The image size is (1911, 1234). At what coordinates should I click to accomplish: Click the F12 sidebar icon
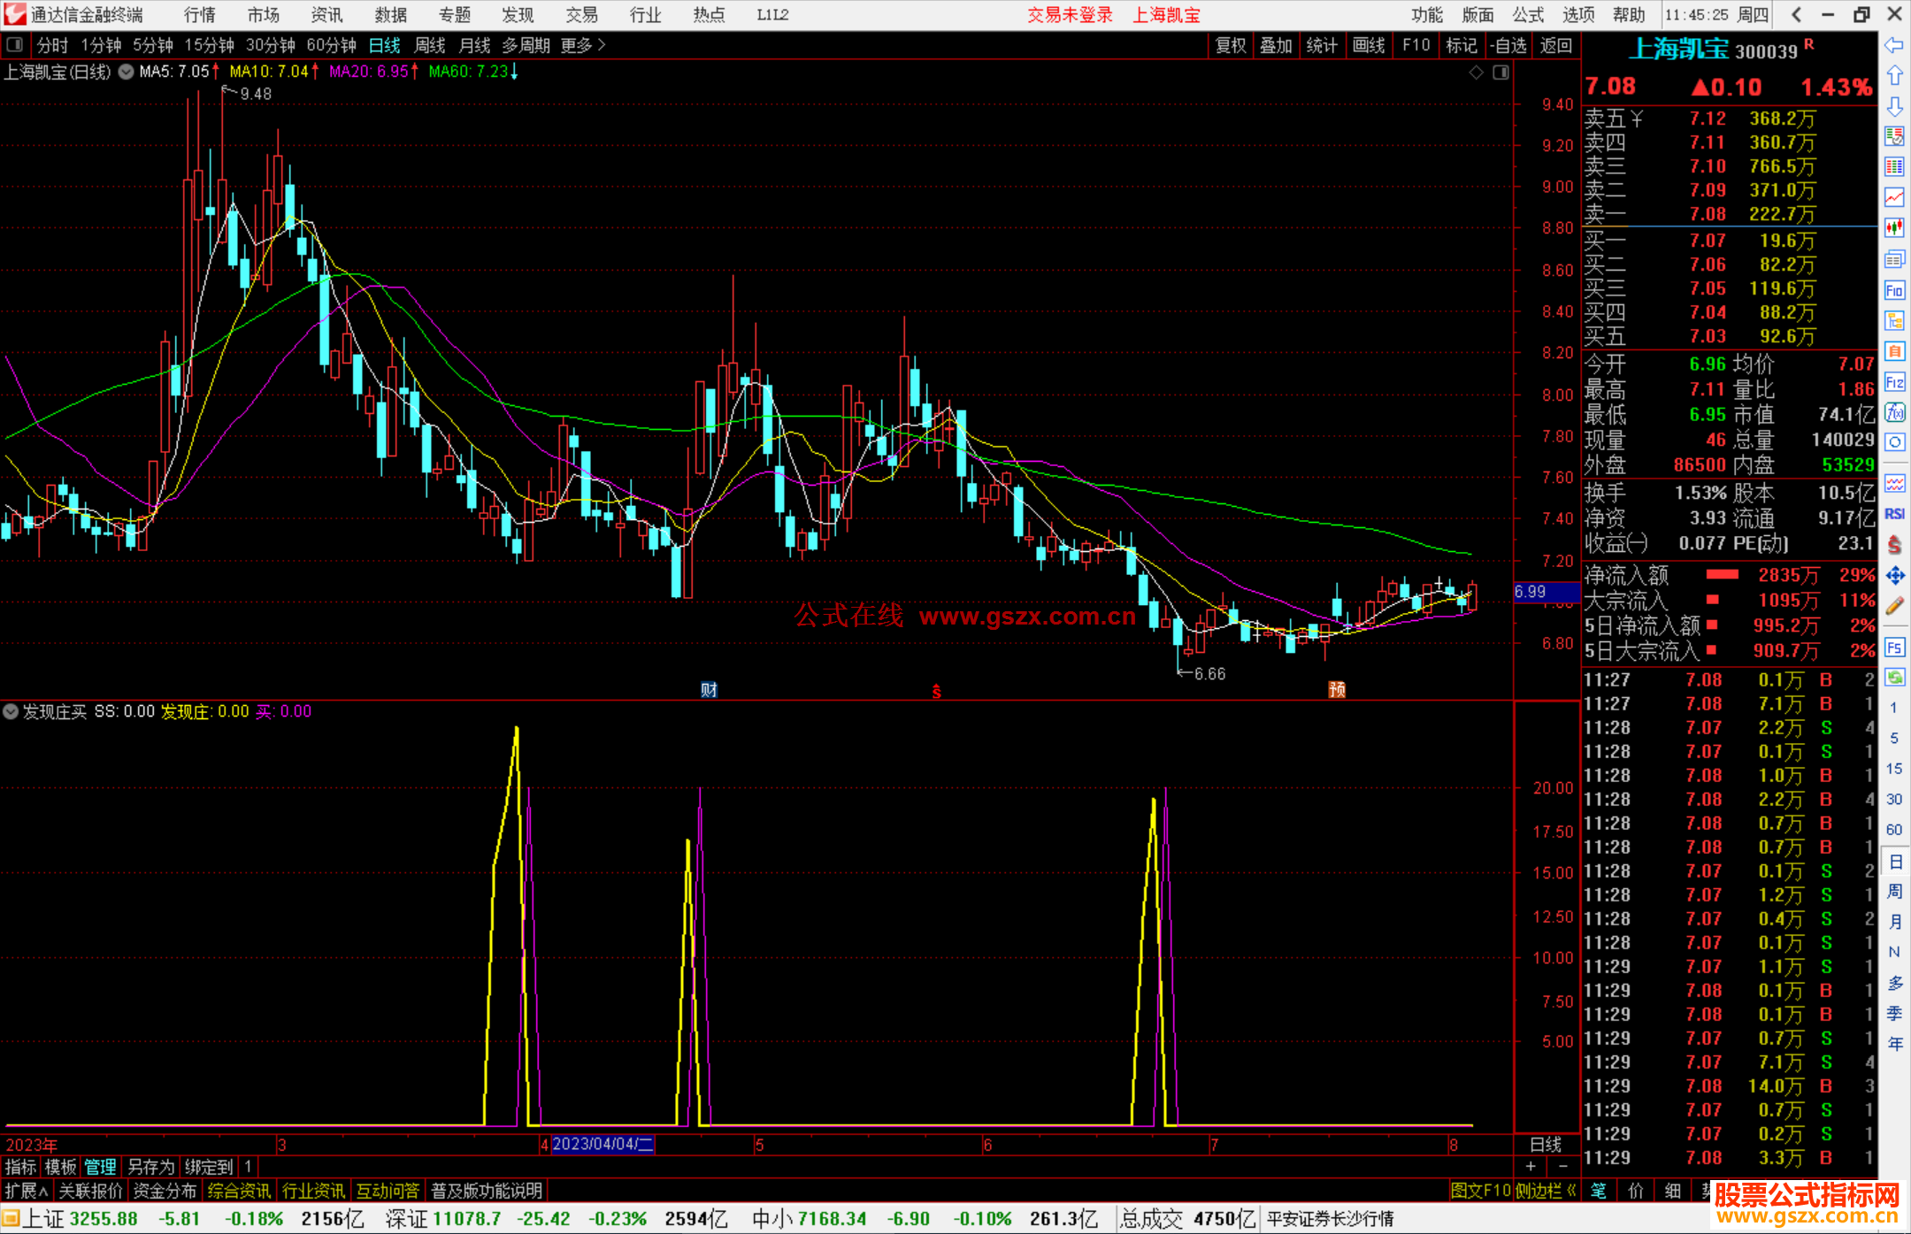coord(1894,382)
